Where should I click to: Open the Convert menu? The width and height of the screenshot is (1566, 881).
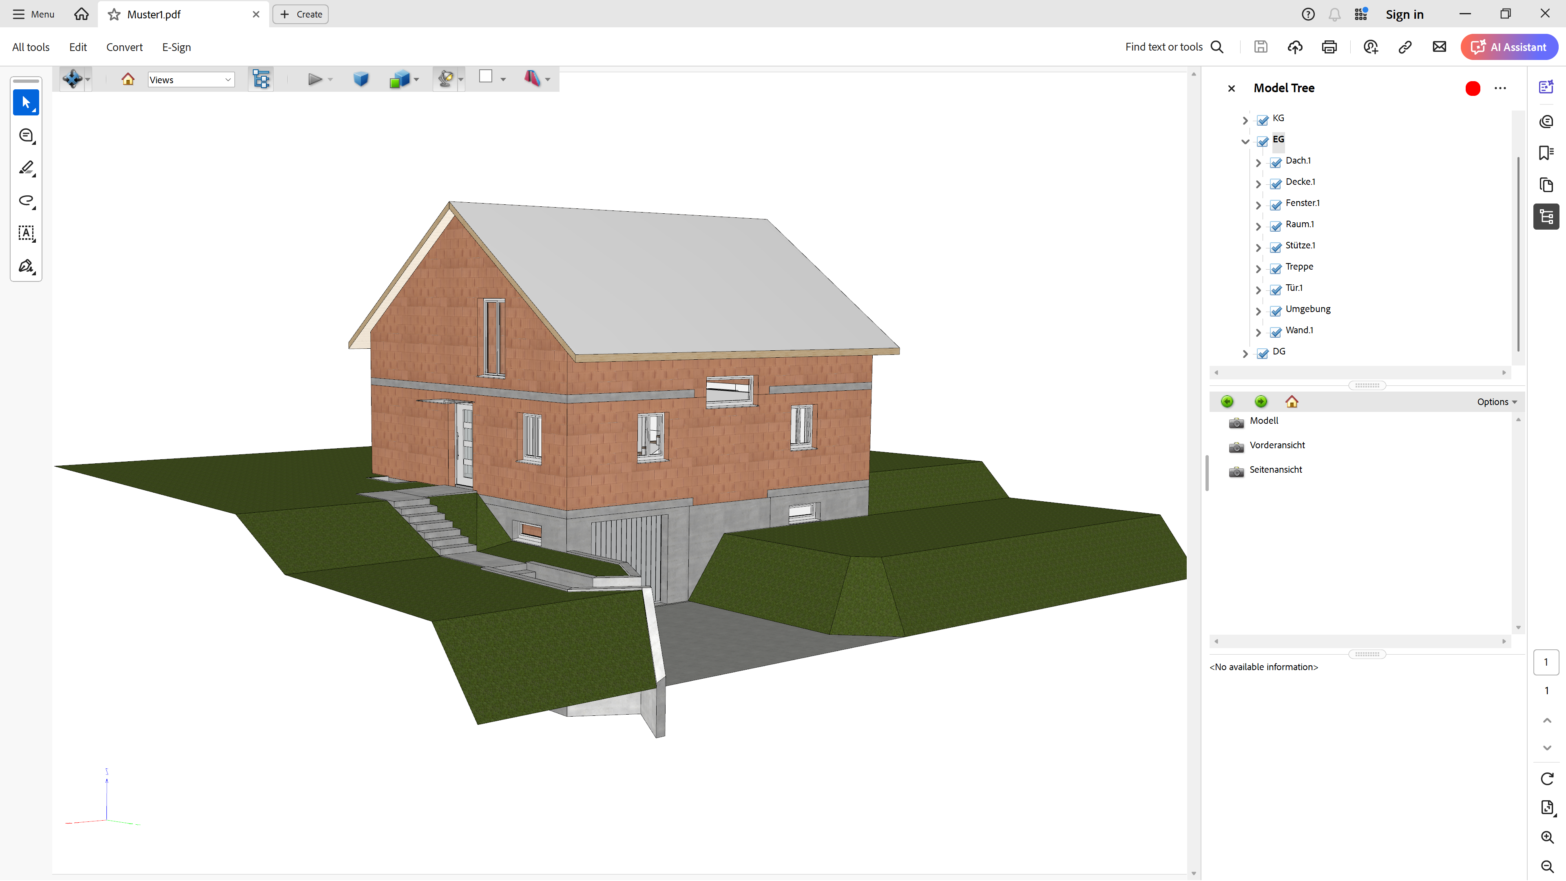coord(124,47)
